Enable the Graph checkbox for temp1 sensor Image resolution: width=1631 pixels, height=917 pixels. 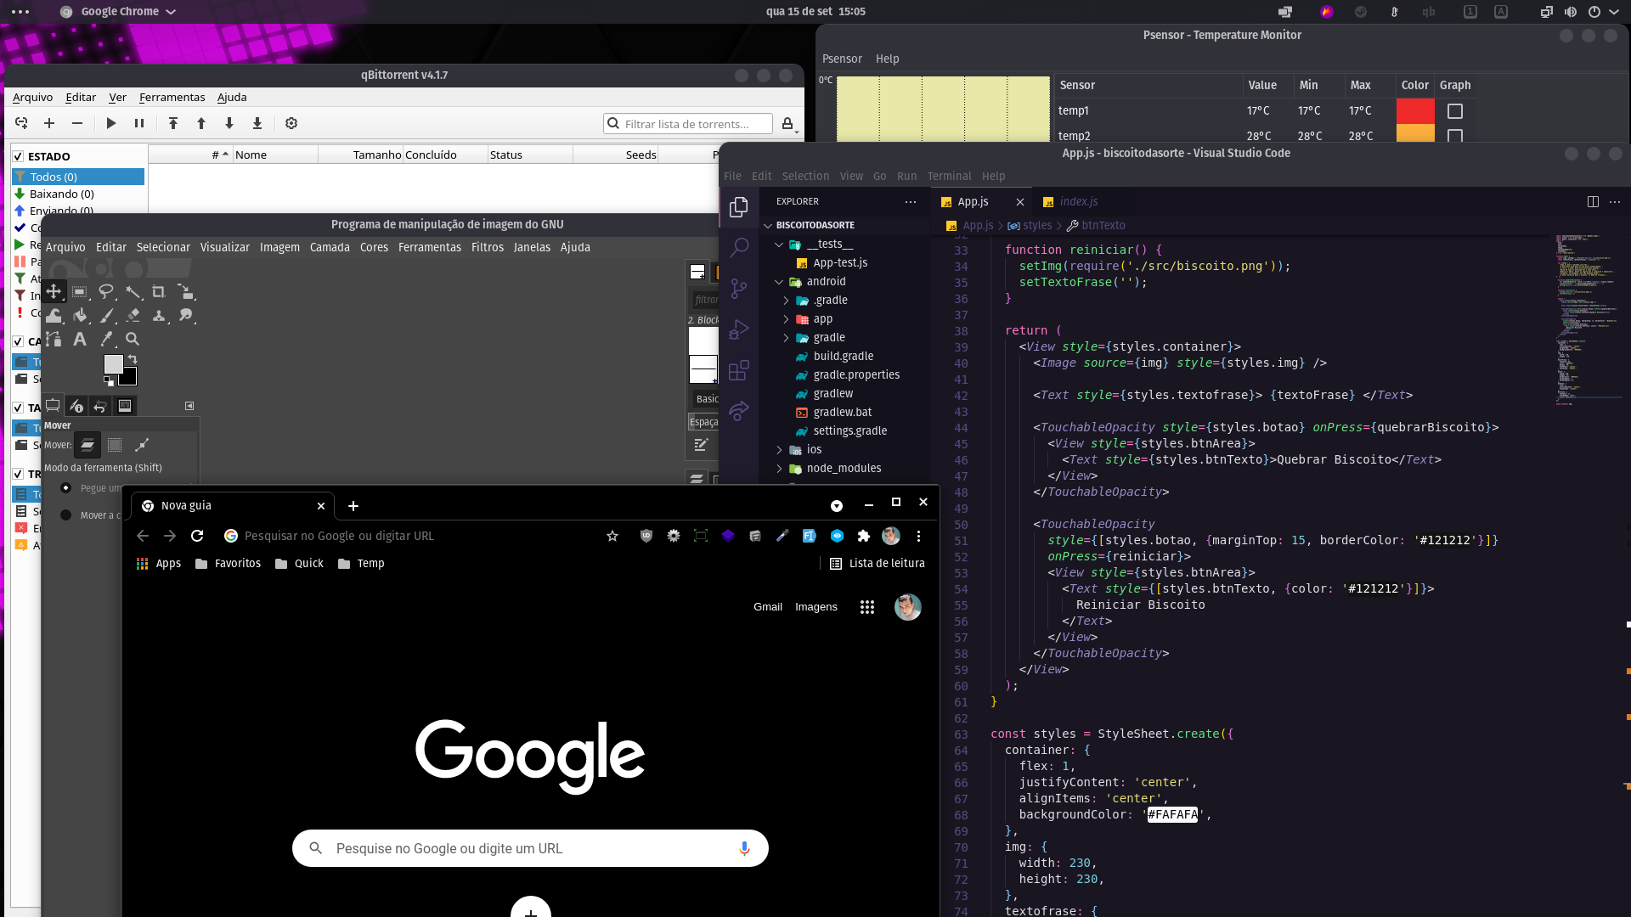pyautogui.click(x=1454, y=110)
